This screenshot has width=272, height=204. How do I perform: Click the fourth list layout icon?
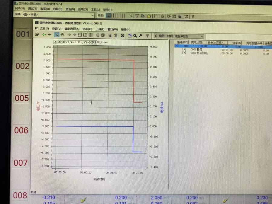[x=115, y=35]
